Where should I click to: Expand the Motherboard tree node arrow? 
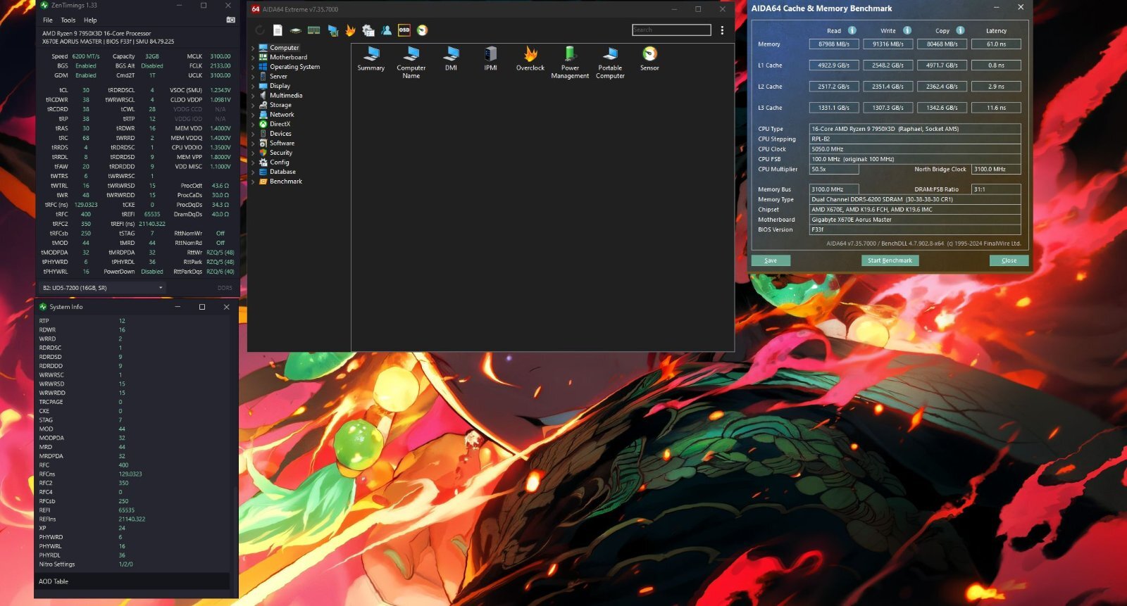(x=253, y=57)
